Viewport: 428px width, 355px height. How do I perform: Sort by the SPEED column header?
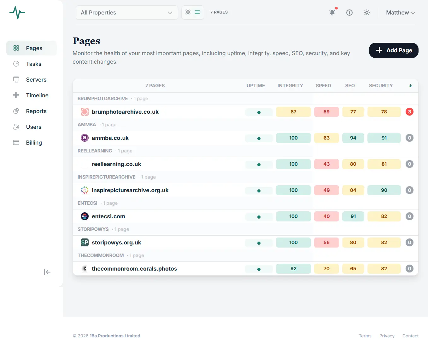(323, 86)
